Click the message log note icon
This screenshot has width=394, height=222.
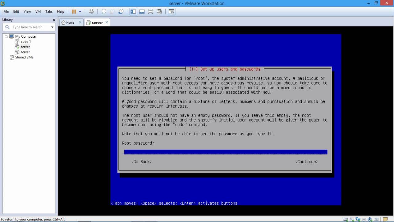[x=385, y=219]
